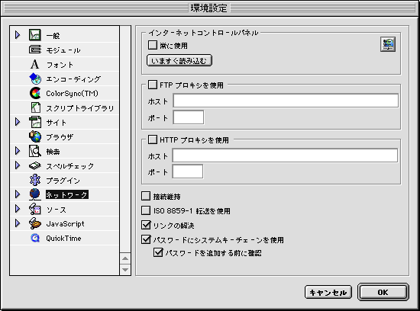Enable the FTP プロキシを使用 checkbox
420x311 pixels.
[x=153, y=85]
